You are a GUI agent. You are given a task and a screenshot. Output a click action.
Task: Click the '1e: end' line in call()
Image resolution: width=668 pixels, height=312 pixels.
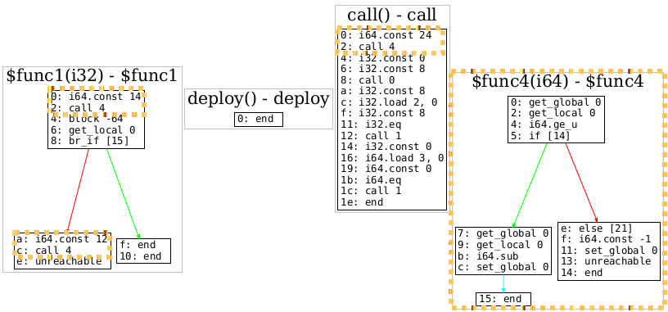tap(362, 202)
